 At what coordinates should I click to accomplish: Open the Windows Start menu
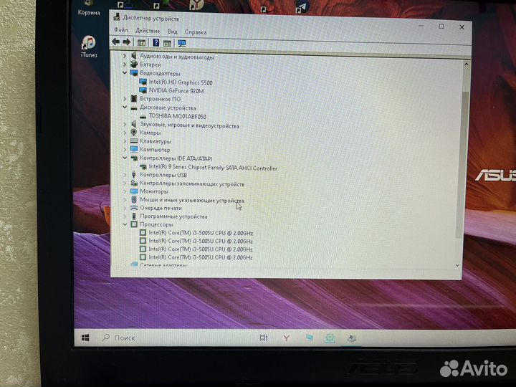tap(85, 338)
